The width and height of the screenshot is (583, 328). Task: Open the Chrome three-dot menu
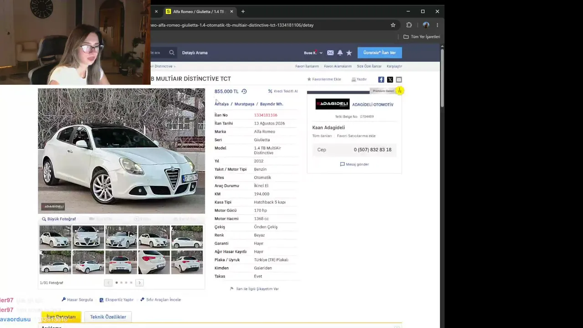pyautogui.click(x=437, y=25)
